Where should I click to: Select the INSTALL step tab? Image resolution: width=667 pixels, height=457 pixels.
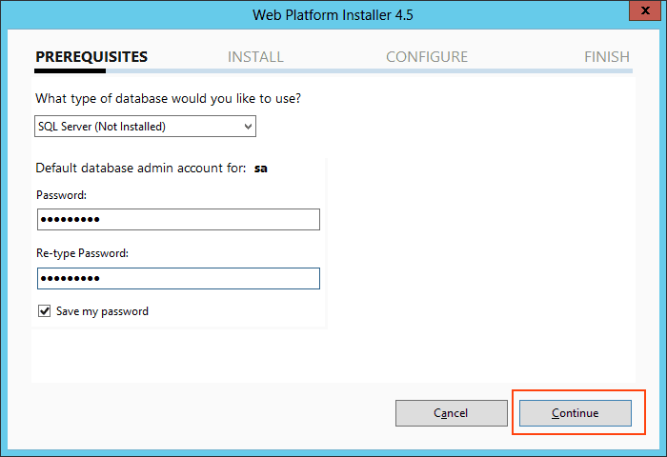(x=255, y=56)
